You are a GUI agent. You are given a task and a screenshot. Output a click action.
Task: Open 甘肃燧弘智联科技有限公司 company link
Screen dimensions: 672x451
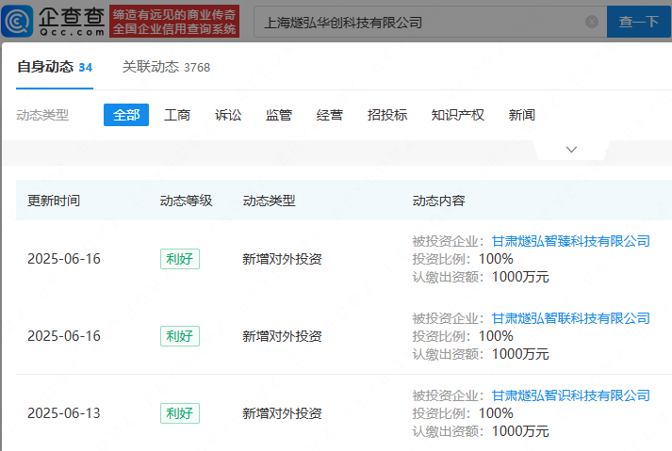click(x=570, y=318)
